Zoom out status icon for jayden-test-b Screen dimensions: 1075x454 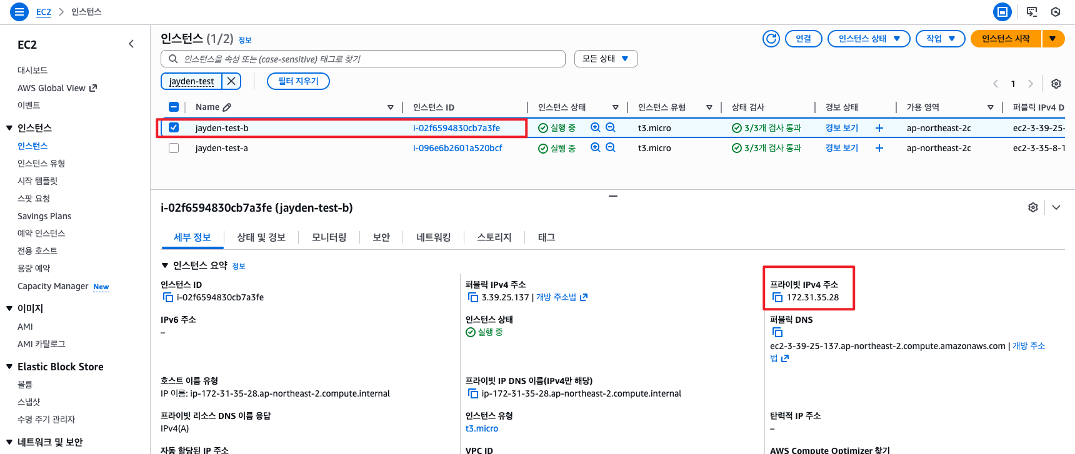tap(611, 127)
